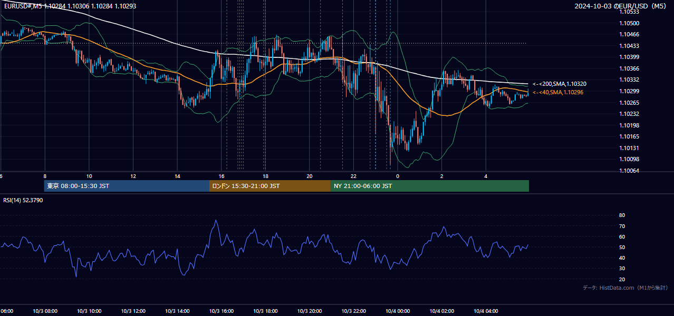Click price axis value 1.10332
Screen dimensions: 674x316
click(630, 80)
